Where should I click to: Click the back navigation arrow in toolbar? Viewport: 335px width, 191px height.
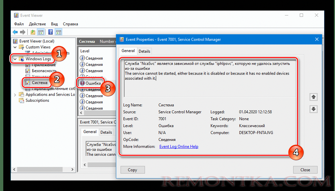point(15,32)
